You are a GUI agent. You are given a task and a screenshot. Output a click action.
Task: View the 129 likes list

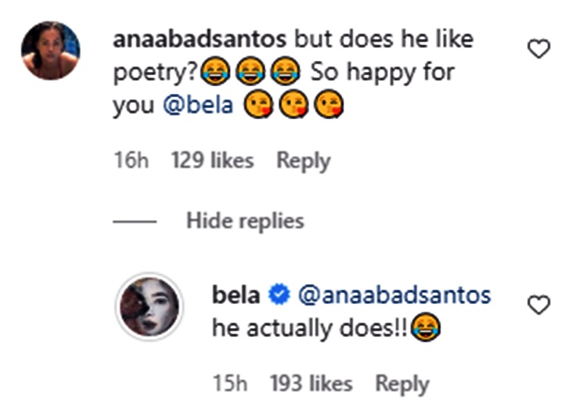pos(212,161)
